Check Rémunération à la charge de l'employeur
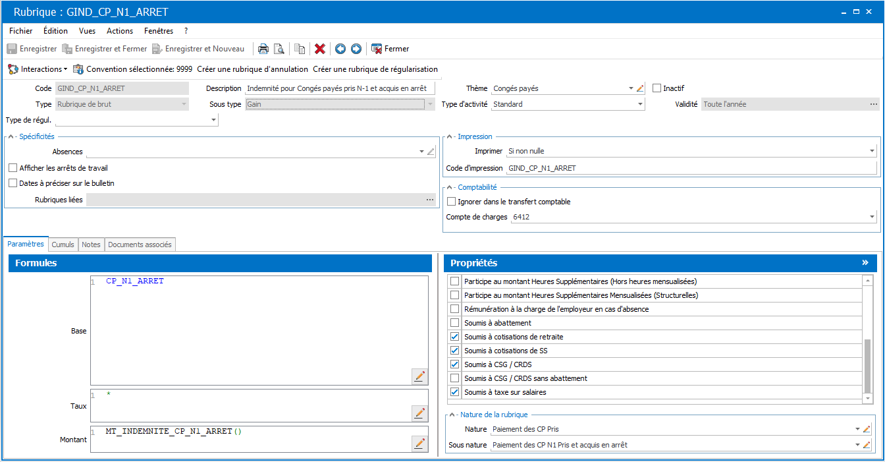Viewport: 885px width, 462px height. pyautogui.click(x=454, y=309)
